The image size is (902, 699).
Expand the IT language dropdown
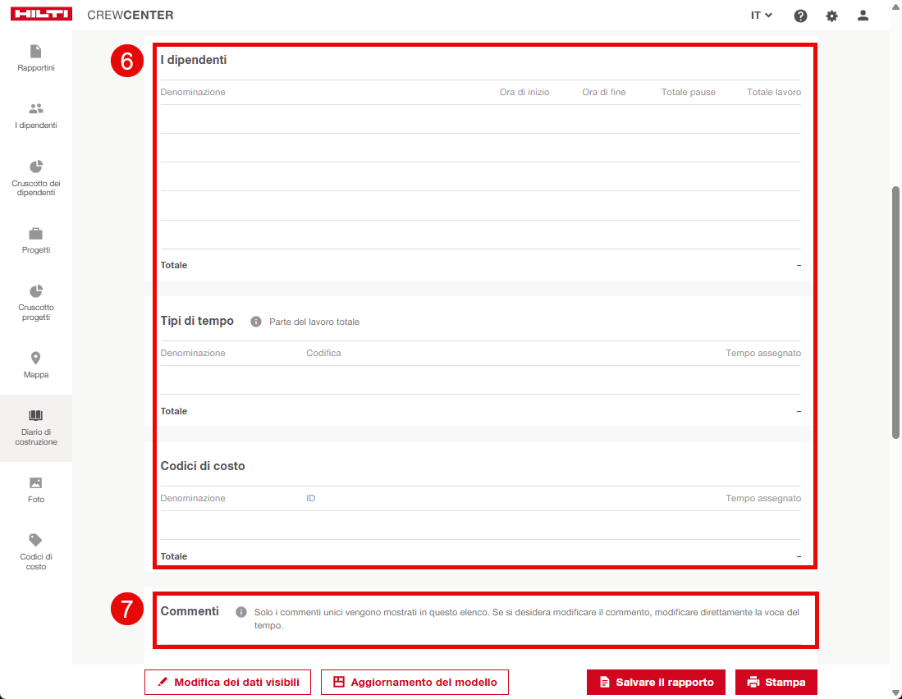click(762, 16)
